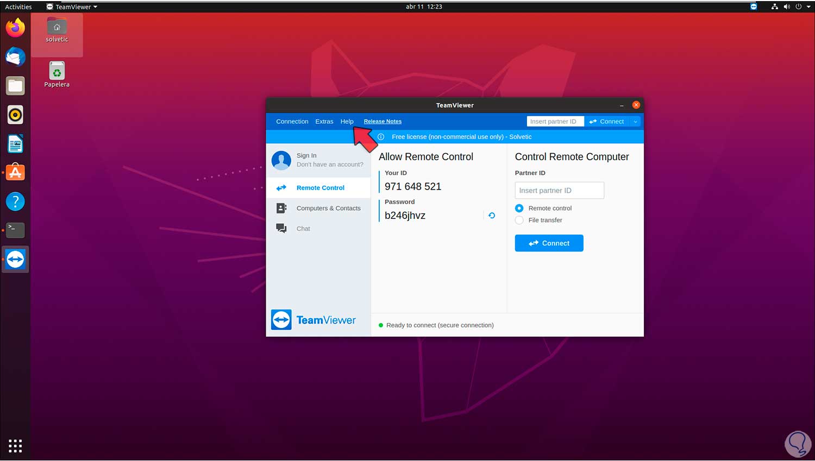Switch to Remote Control tab

[x=318, y=188]
